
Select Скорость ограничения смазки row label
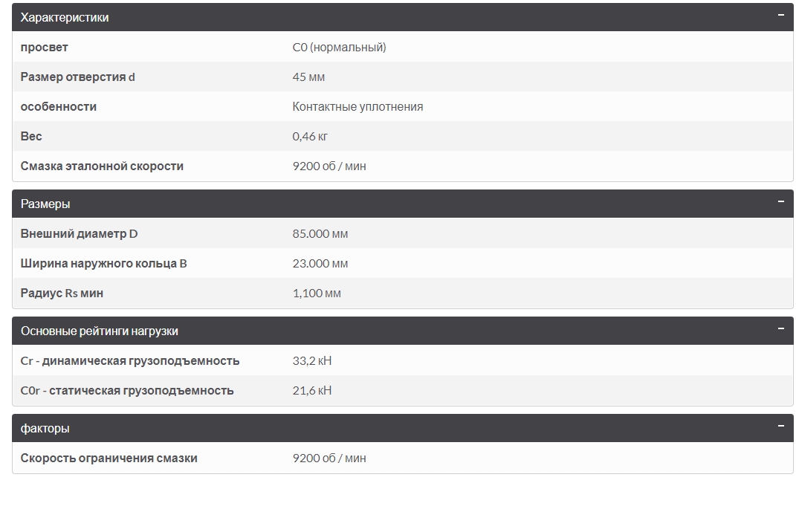pos(109,458)
